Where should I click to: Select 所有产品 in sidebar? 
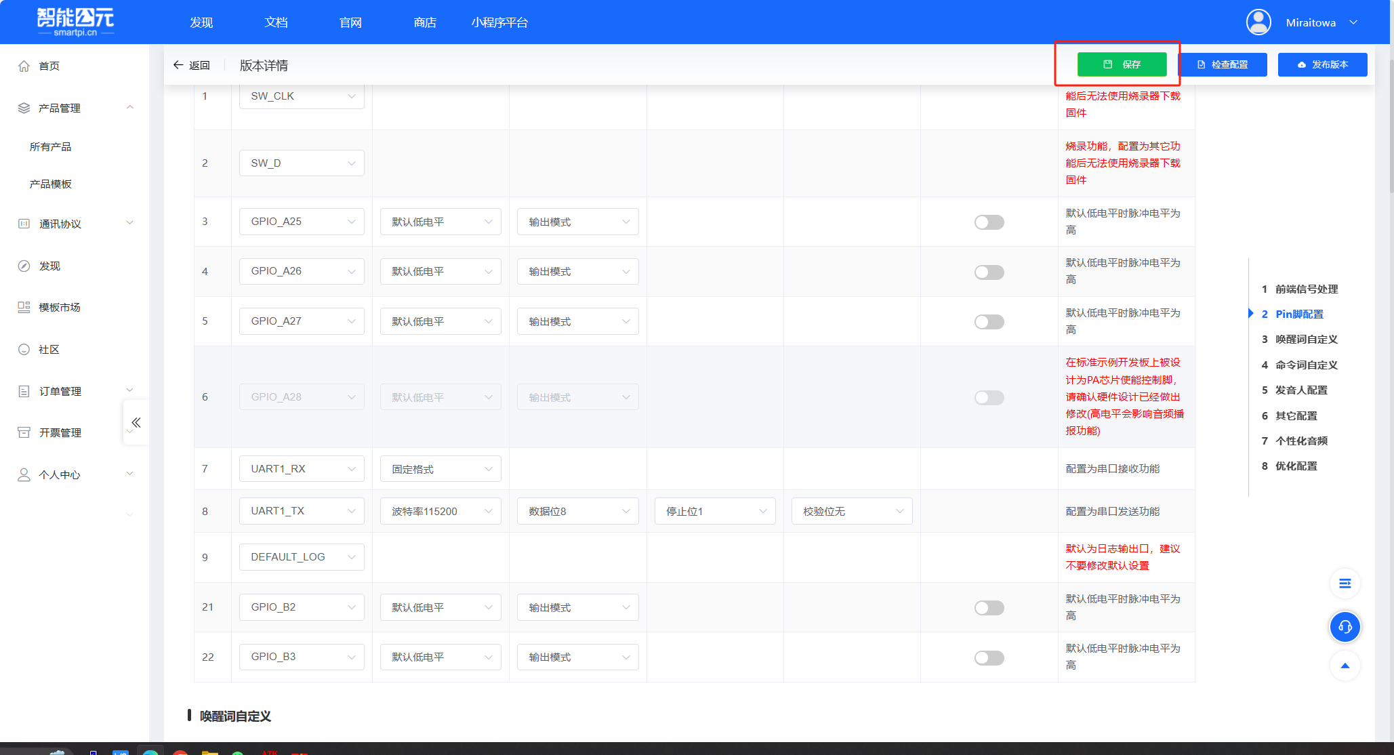51,146
